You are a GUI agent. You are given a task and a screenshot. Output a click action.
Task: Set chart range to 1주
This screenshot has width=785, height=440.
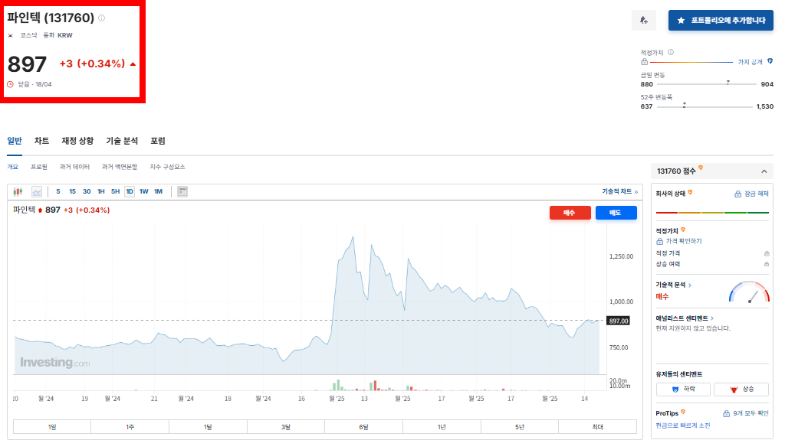[130, 427]
